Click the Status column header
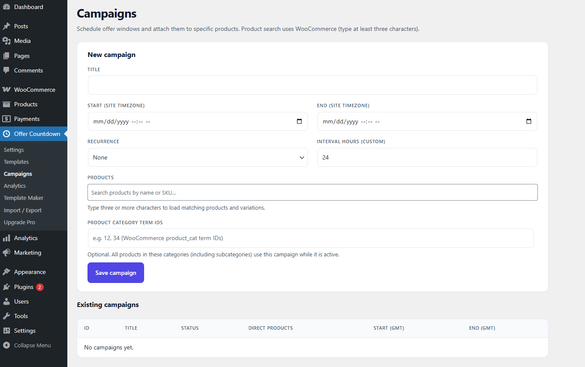Image resolution: width=585 pixels, height=367 pixels. (190, 328)
